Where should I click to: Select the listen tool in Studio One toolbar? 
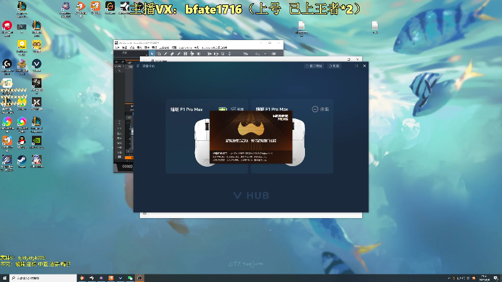[198, 54]
